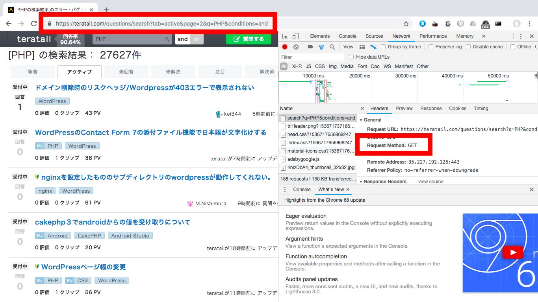Toggle the Hide data URLs checkbox

[x=351, y=57]
